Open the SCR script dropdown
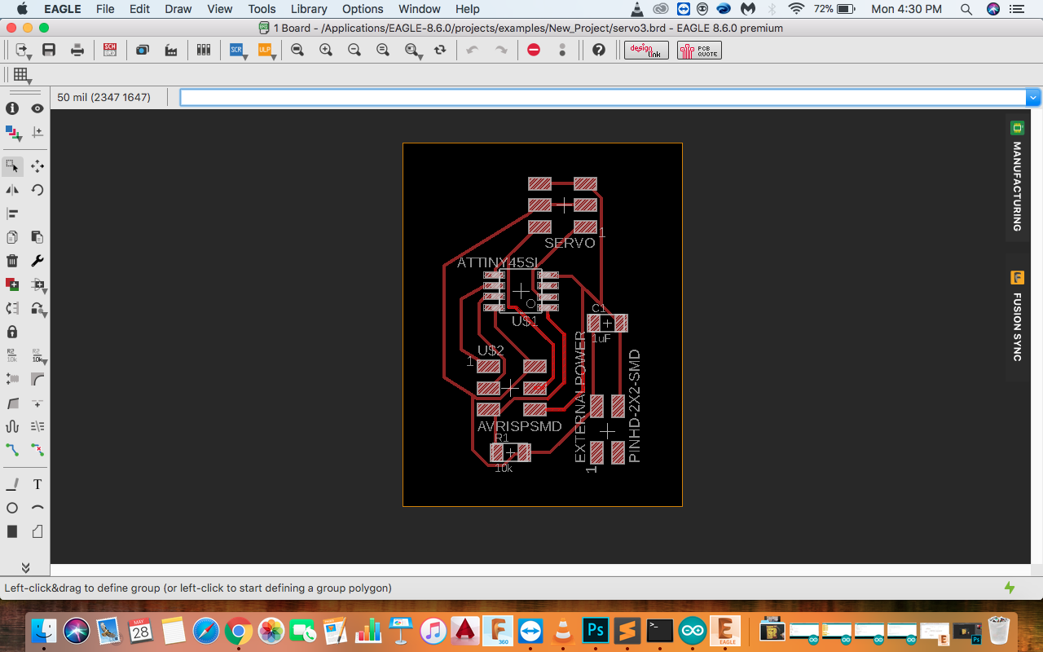The height and width of the screenshot is (652, 1043). point(237,51)
